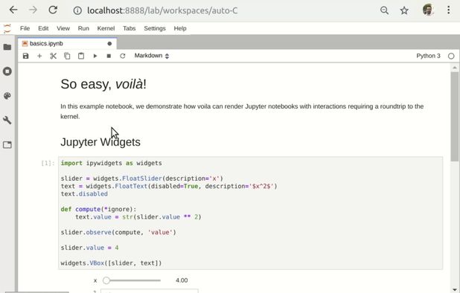Image resolution: width=460 pixels, height=293 pixels.
Task: Click inside the code cell importing ipywidgets
Action: (x=251, y=213)
